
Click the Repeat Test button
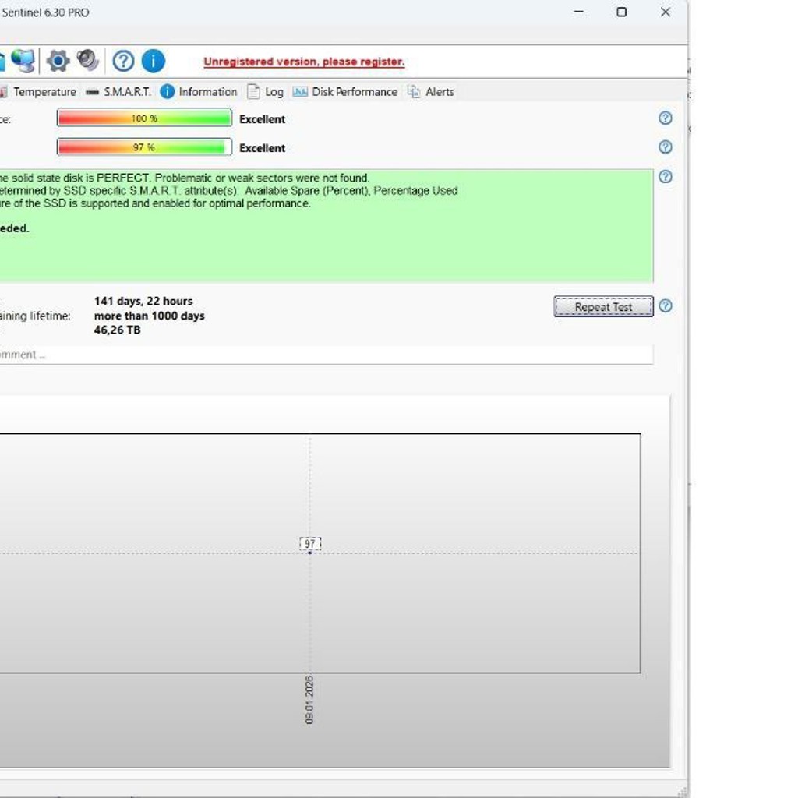coord(604,307)
